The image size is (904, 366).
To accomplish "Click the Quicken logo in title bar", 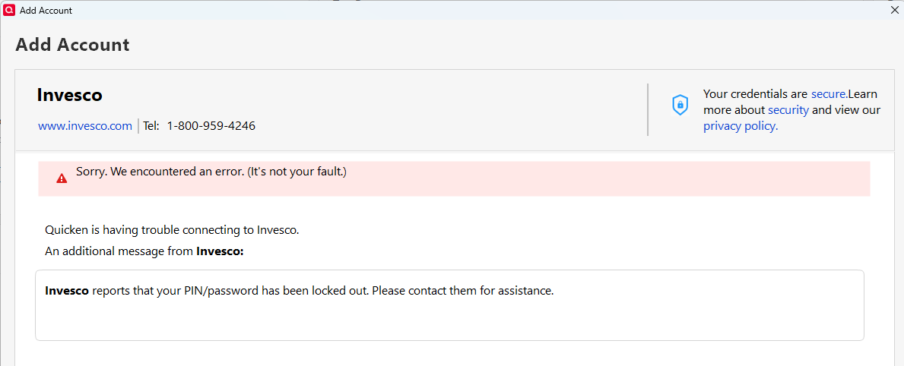I will (10, 11).
